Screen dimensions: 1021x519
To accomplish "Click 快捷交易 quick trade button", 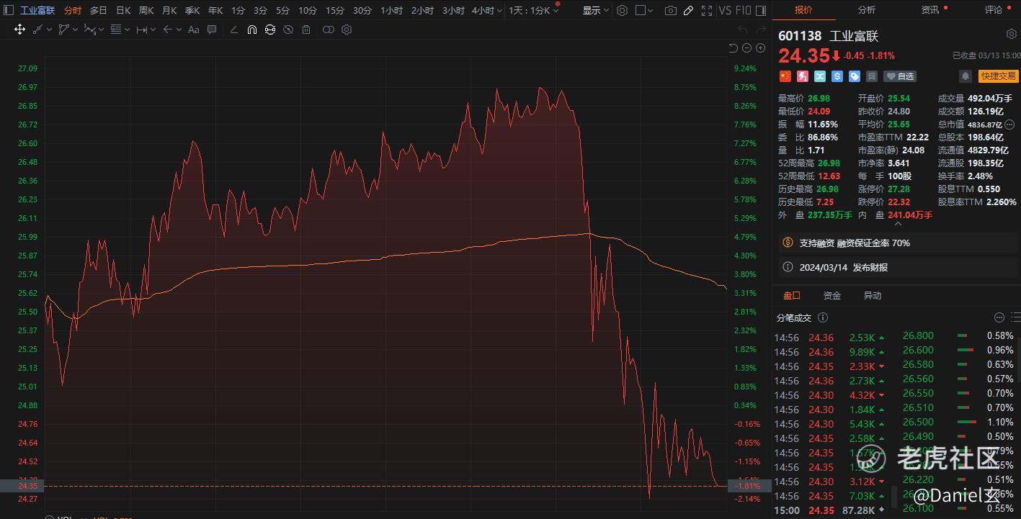I will [998, 76].
